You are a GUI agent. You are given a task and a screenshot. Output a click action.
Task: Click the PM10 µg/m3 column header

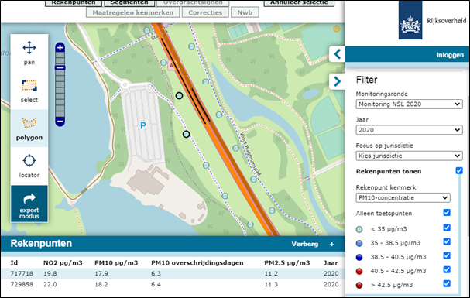[x=116, y=263]
